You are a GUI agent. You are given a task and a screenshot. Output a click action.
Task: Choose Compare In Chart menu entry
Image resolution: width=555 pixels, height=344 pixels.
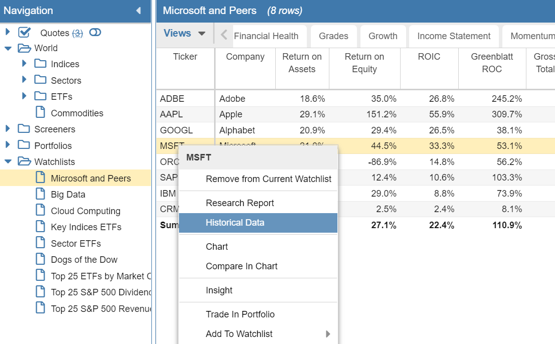(x=258, y=266)
